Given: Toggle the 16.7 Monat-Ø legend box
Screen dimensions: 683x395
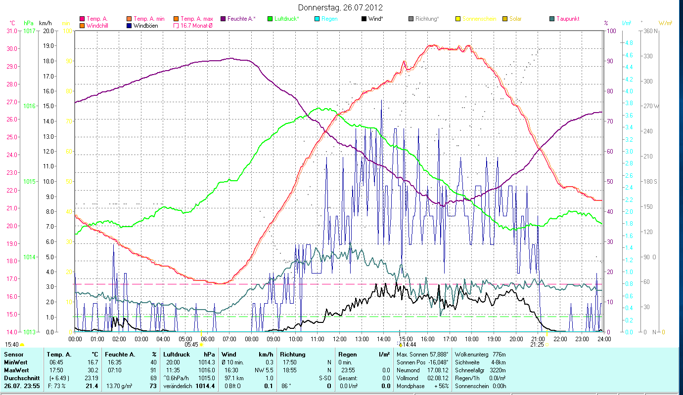Looking at the screenshot, I should 176,26.
